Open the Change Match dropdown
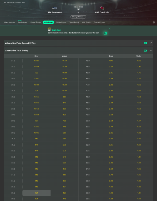 (78, 17)
